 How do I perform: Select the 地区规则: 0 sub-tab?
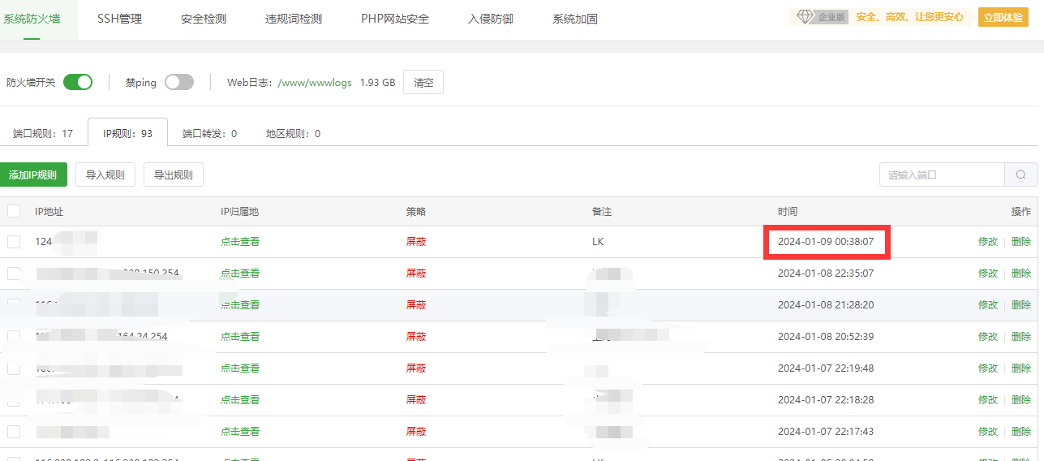(x=293, y=133)
